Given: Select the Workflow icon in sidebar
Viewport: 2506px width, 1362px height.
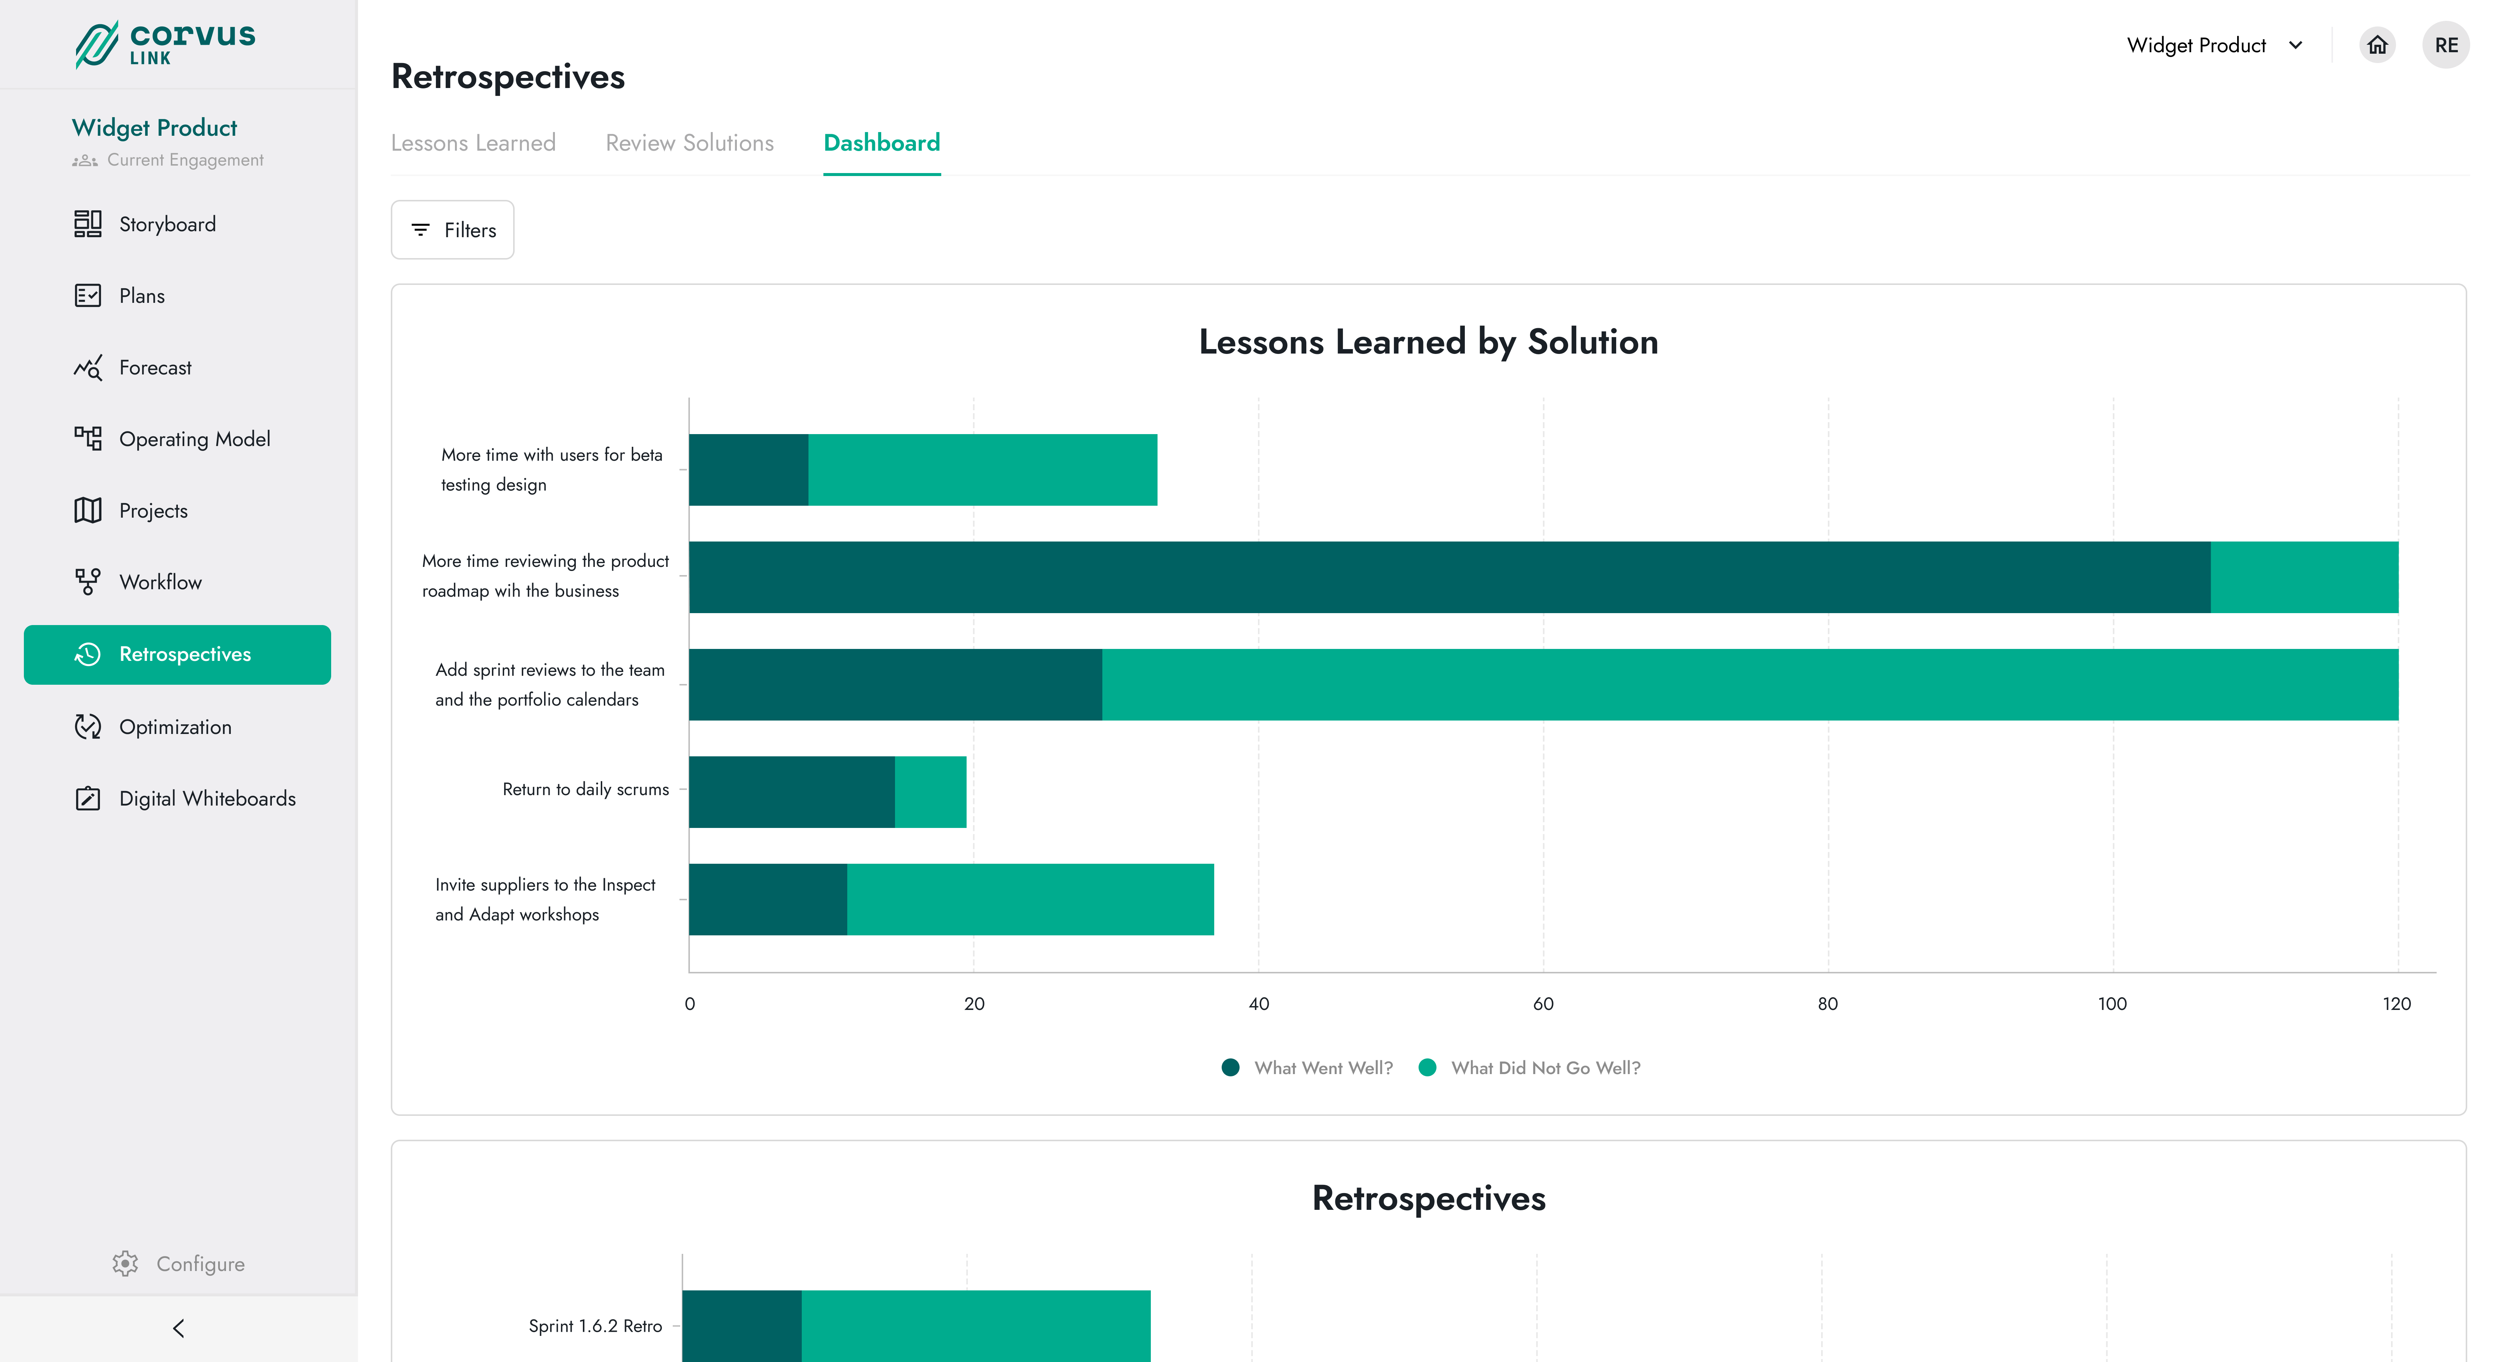Looking at the screenshot, I should [x=88, y=582].
